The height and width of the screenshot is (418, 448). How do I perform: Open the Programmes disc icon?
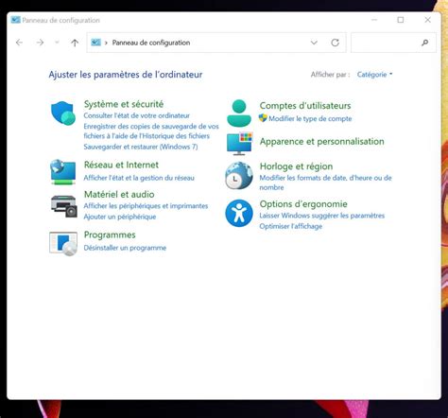pyautogui.click(x=63, y=244)
